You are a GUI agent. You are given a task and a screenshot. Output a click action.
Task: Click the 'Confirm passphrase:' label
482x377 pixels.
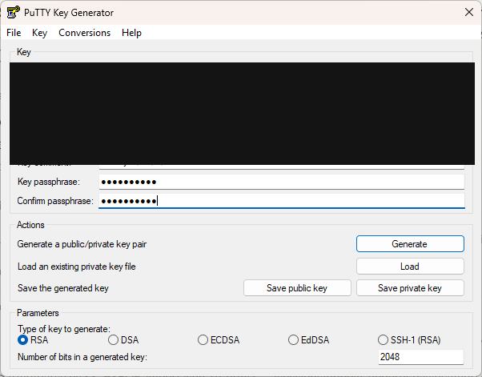pyautogui.click(x=55, y=201)
